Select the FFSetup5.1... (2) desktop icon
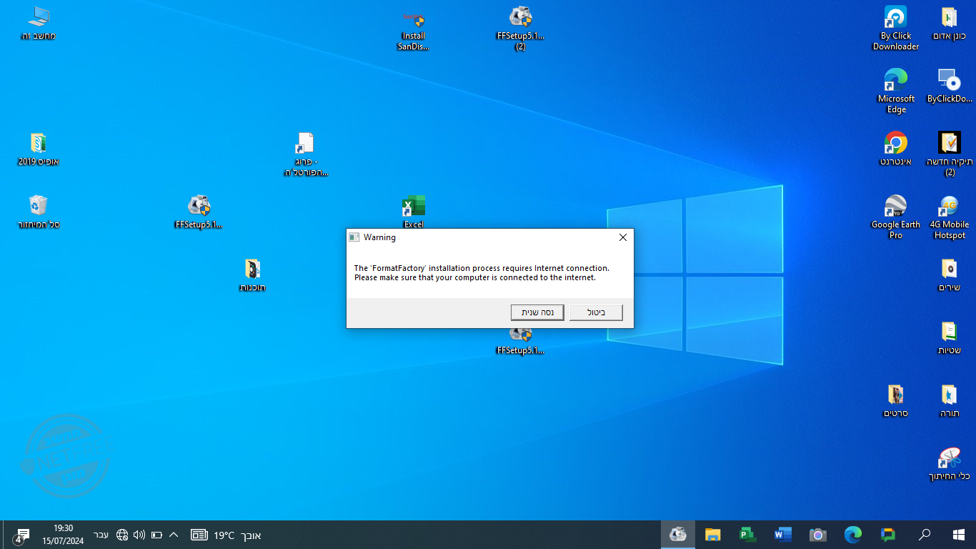The height and width of the screenshot is (549, 976). point(520,29)
